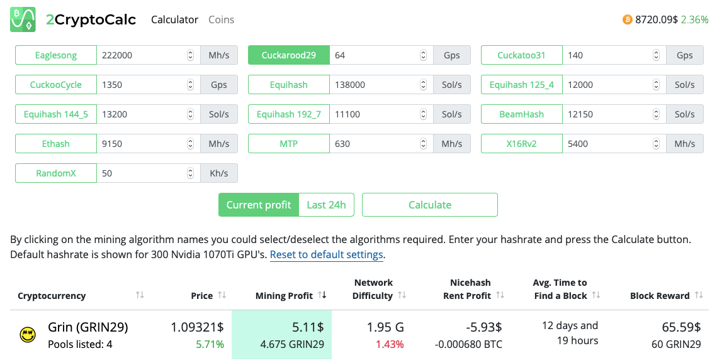Sort table by Cryptocurrency column arrows
The width and height of the screenshot is (717, 363).
coord(140,295)
